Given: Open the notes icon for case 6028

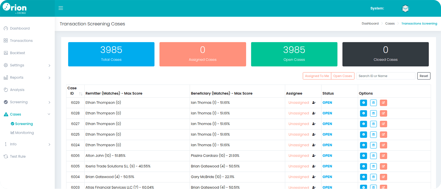Looking at the screenshot, I should point(373,113).
